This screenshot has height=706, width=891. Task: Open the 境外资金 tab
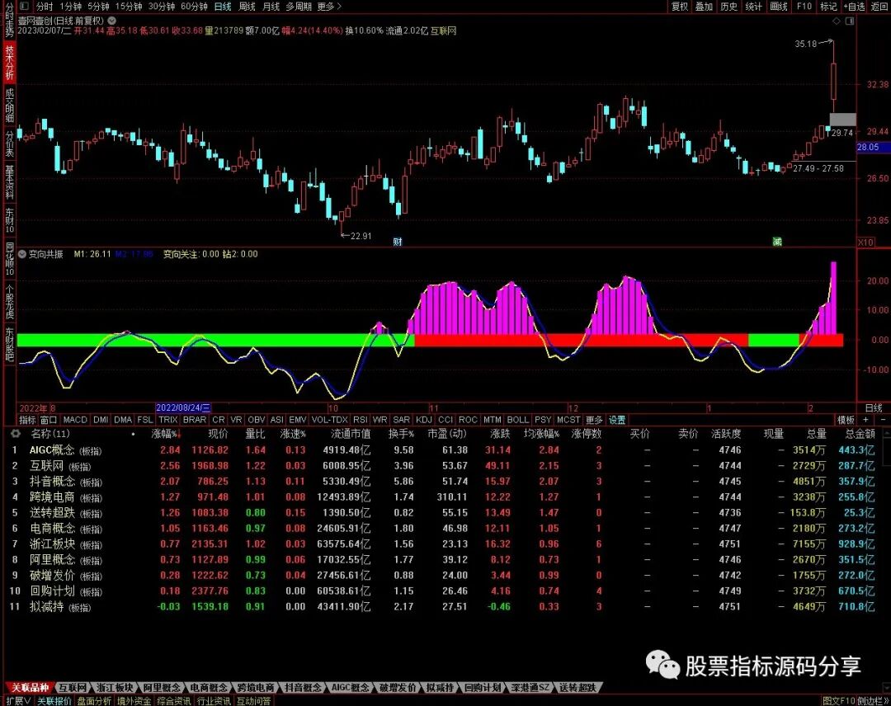coord(134,701)
